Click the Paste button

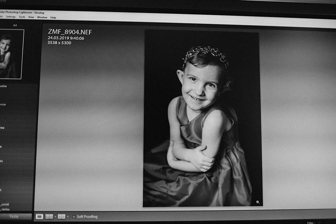pos(15,216)
